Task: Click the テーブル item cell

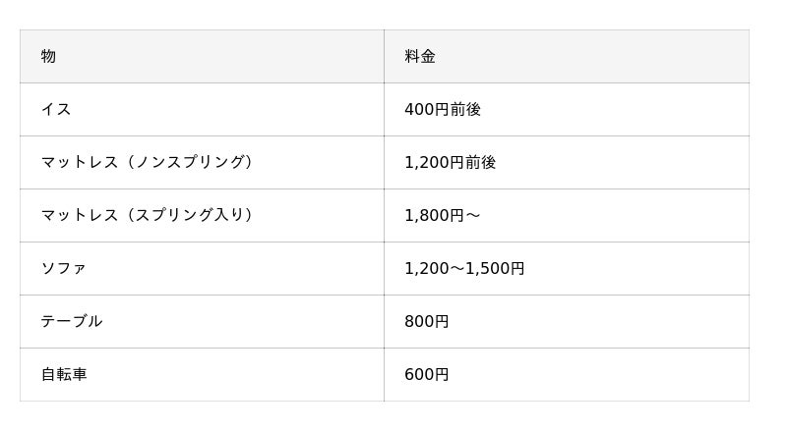Action: click(x=71, y=322)
